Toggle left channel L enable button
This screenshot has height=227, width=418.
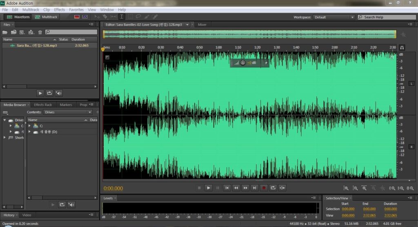coord(411,84)
